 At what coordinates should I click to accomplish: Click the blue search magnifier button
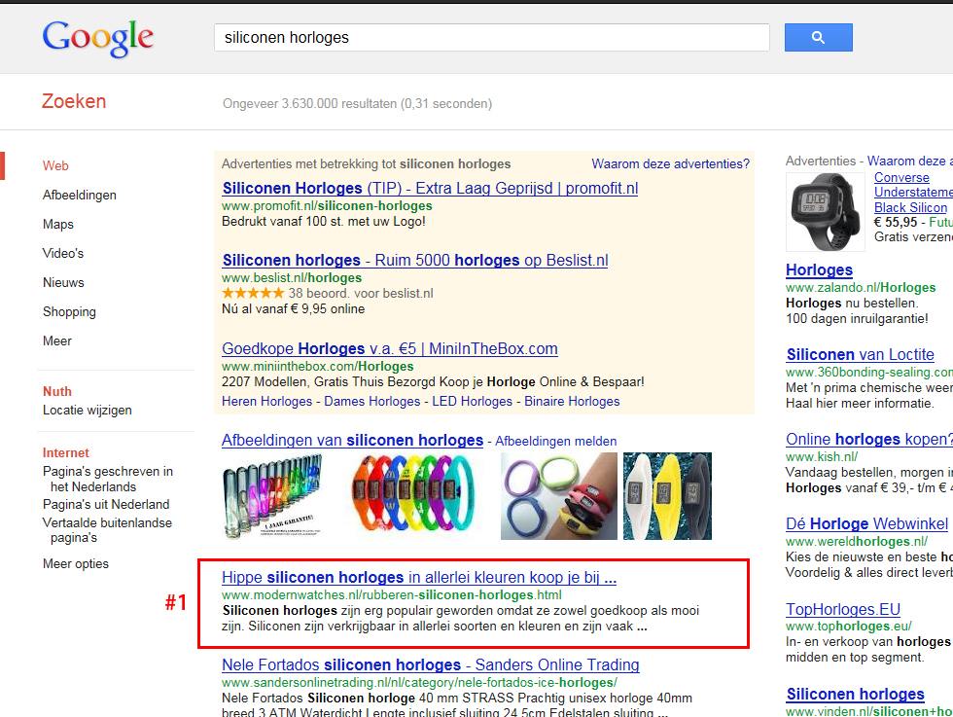point(818,38)
